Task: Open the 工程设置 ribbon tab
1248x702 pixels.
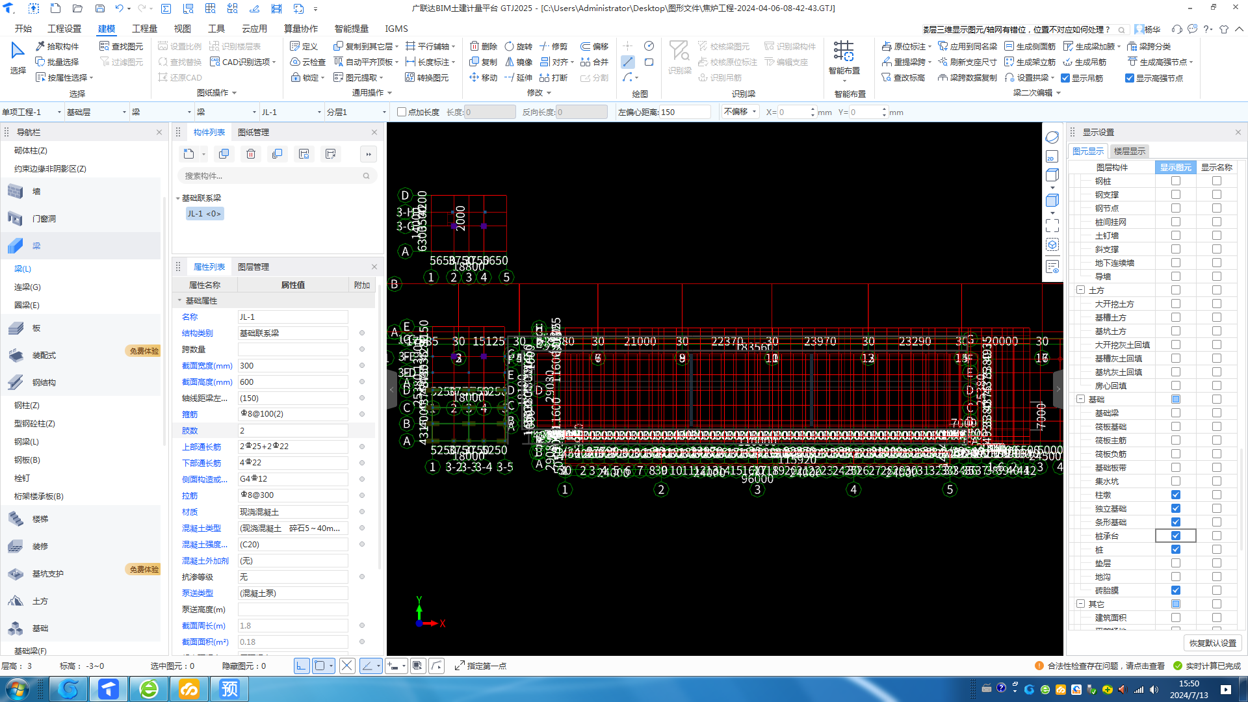Action: (x=64, y=29)
